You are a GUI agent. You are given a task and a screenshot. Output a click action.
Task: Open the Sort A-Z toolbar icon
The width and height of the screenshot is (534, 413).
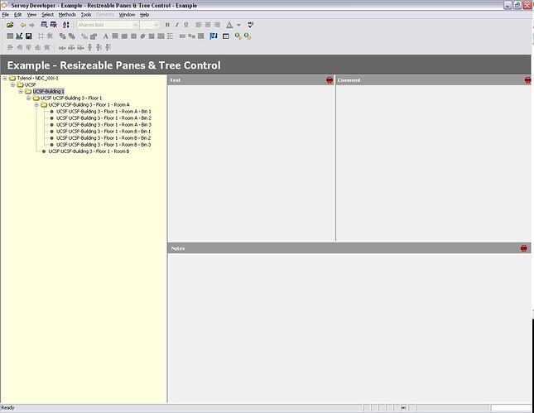(x=66, y=25)
